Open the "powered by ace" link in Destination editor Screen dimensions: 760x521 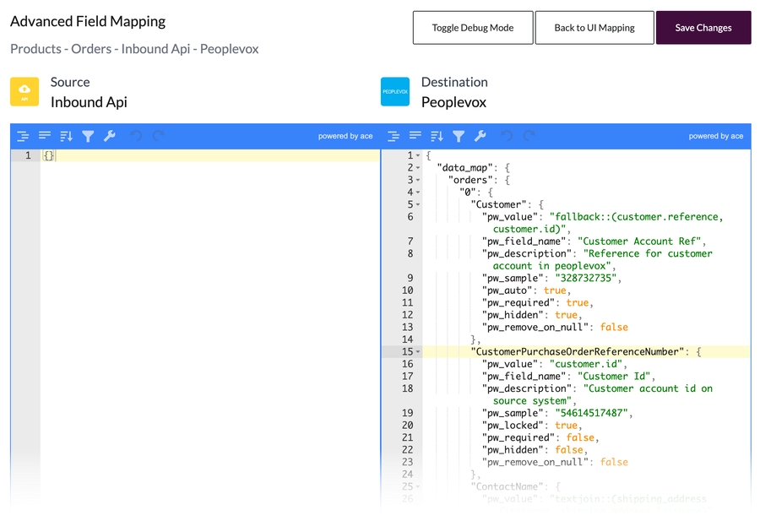[715, 136]
